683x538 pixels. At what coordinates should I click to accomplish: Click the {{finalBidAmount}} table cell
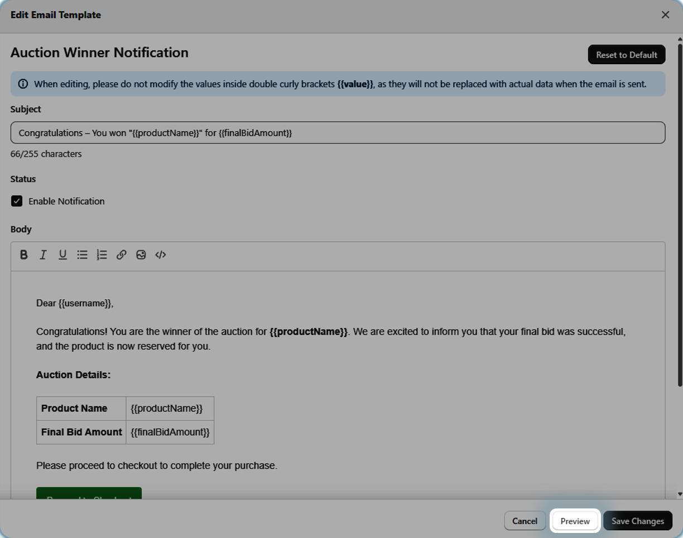(x=170, y=432)
